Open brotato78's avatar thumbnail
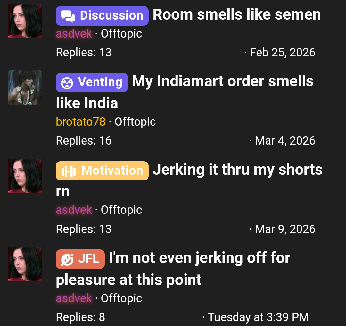346x326 pixels. tap(25, 88)
